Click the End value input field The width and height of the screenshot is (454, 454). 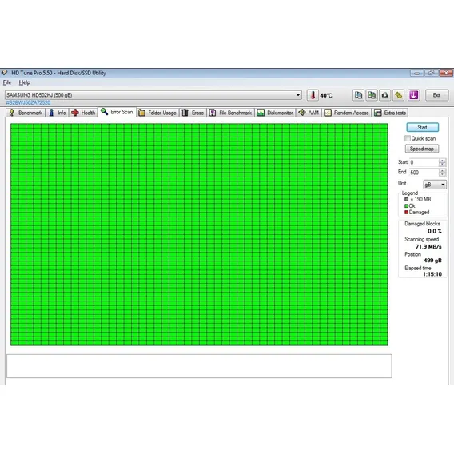(424, 173)
